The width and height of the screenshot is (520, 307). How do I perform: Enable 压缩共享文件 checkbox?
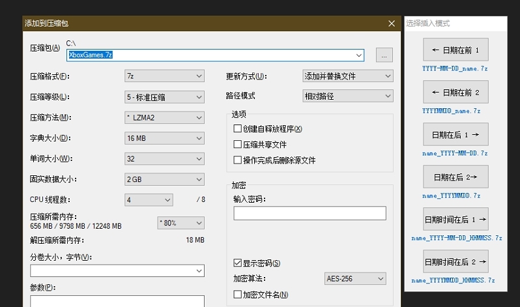click(x=237, y=144)
